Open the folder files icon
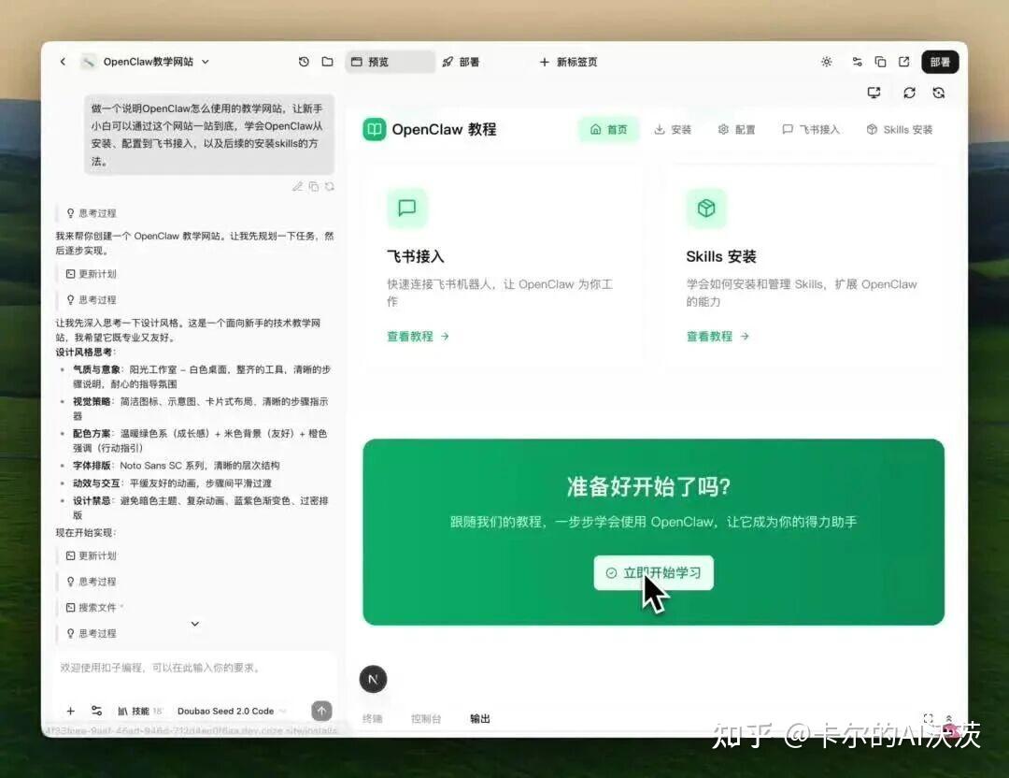Screen dimensions: 1009x778 point(328,62)
